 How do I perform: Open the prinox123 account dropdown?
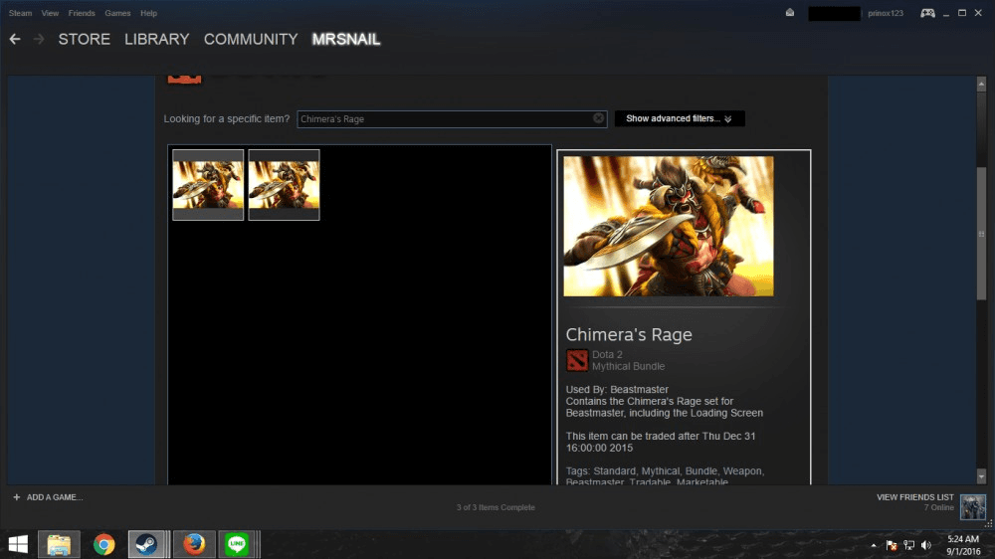pos(886,13)
